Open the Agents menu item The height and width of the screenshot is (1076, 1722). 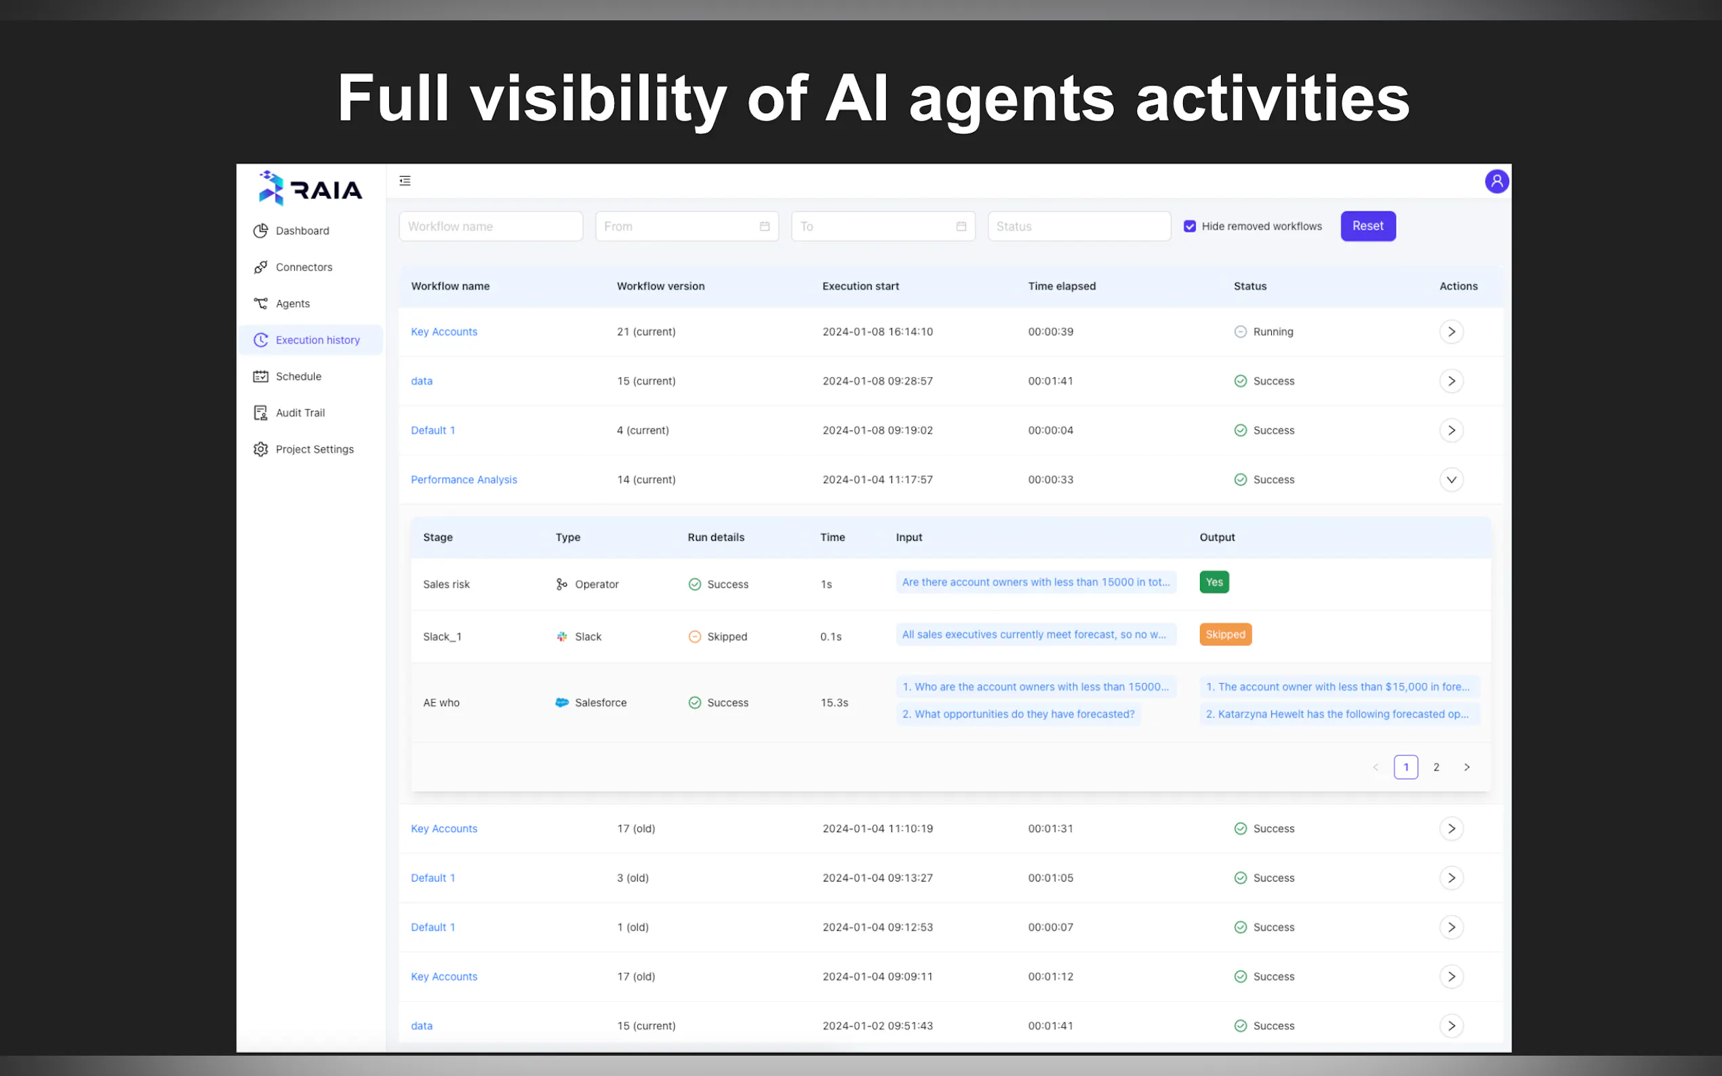click(x=311, y=303)
